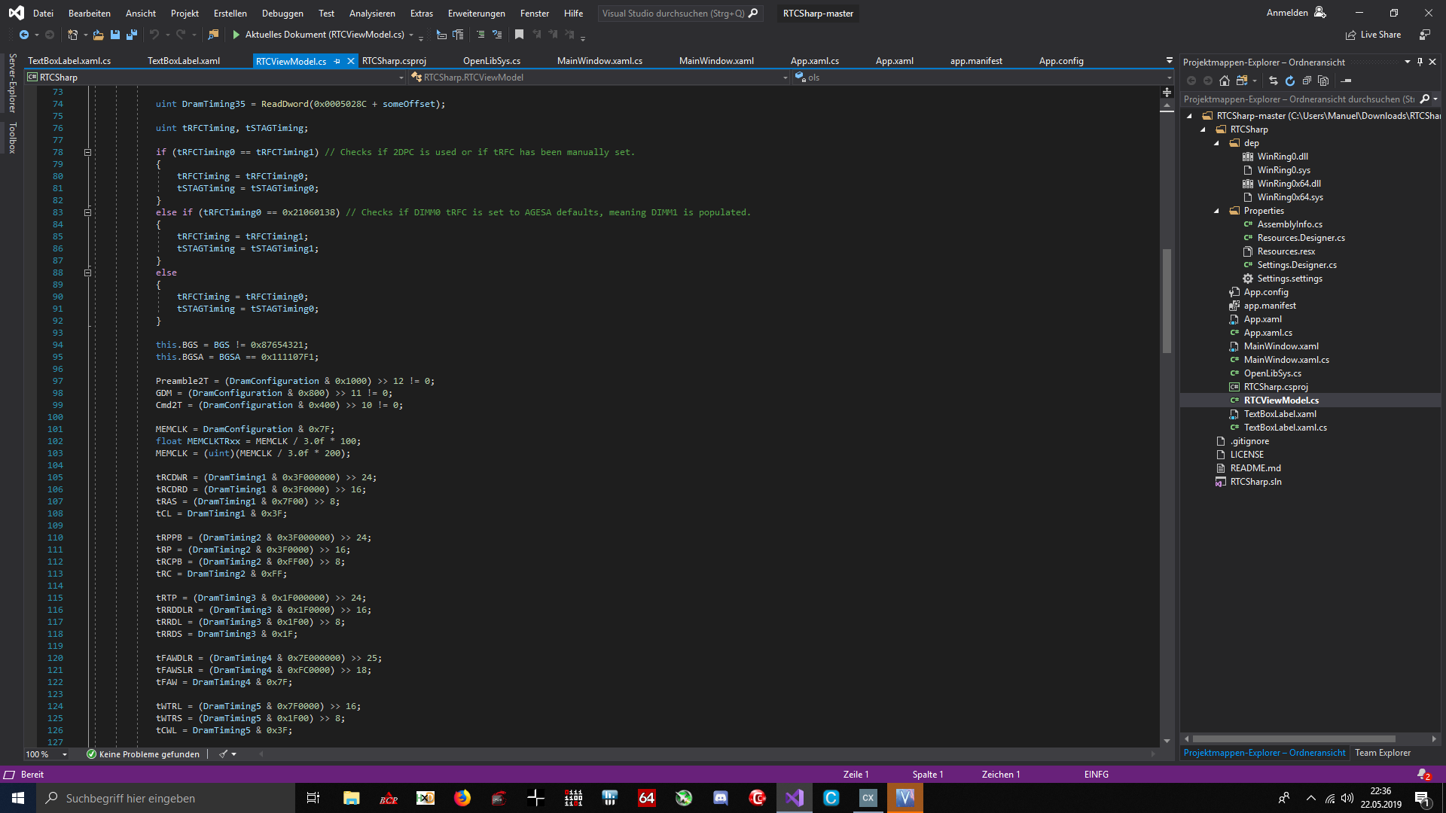This screenshot has height=813, width=1446.
Task: Collapse the Properties folder
Action: pyautogui.click(x=1216, y=211)
